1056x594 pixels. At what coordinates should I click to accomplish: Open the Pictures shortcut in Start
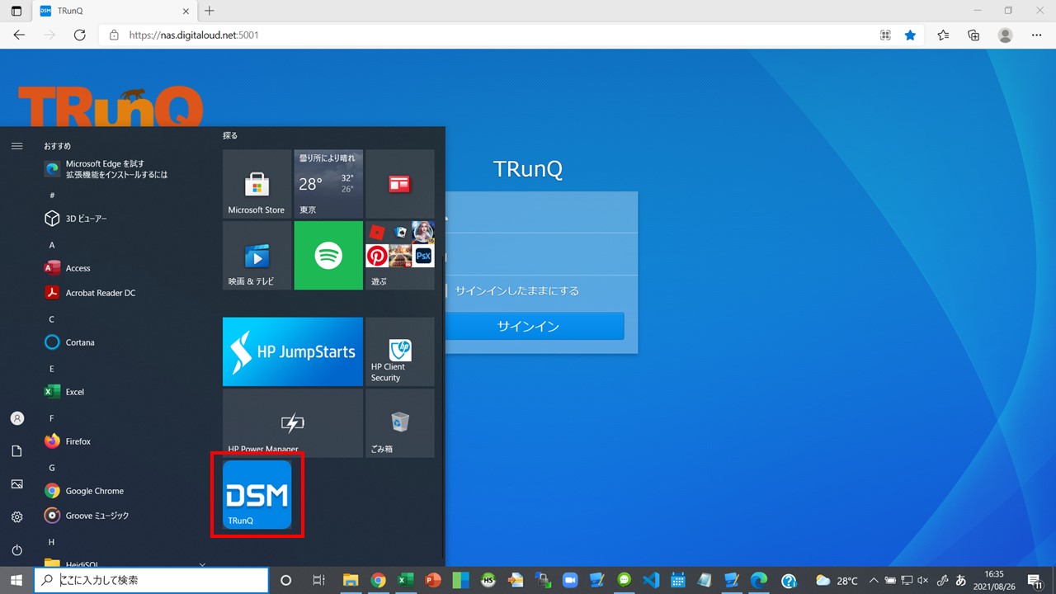click(x=16, y=484)
